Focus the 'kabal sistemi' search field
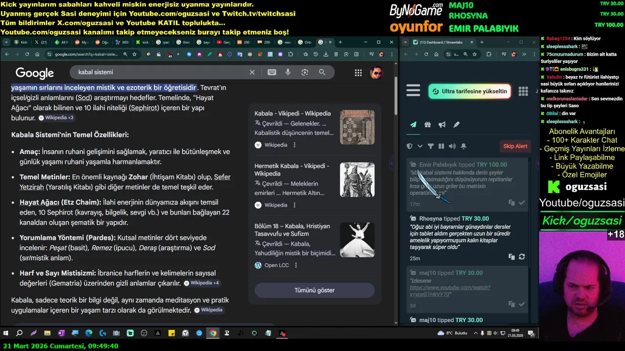Screen dimensions: 625x351 pos(161,72)
